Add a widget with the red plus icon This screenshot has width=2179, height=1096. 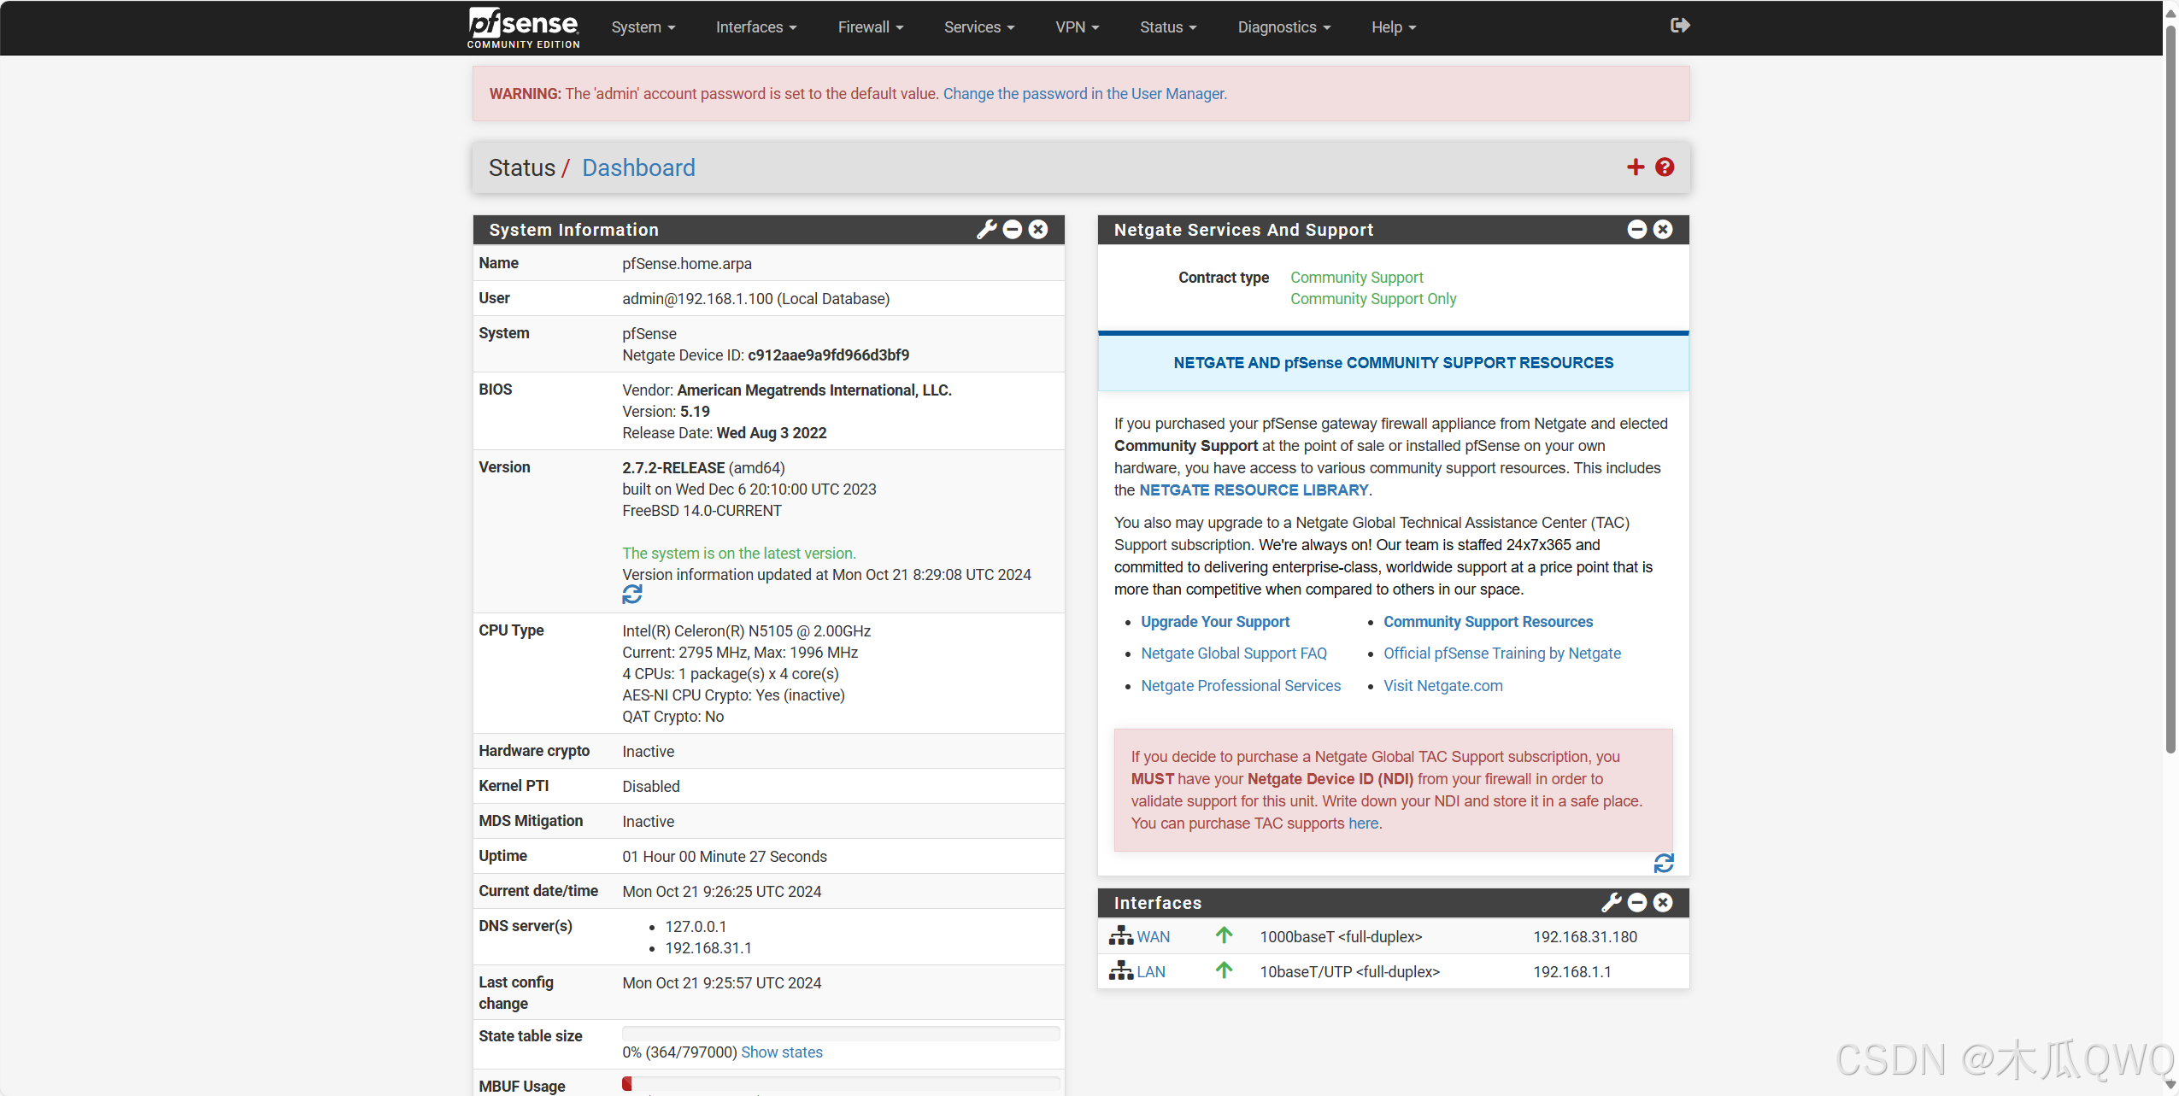(1636, 167)
